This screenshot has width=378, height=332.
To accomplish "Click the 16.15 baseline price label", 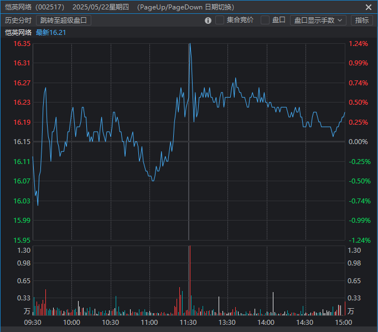I will (x=22, y=142).
